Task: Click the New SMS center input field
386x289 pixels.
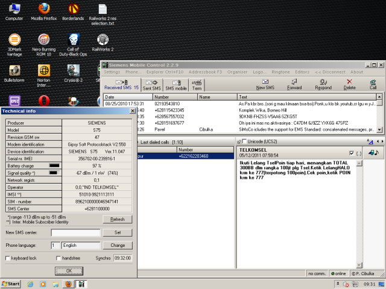Action: coord(76,232)
